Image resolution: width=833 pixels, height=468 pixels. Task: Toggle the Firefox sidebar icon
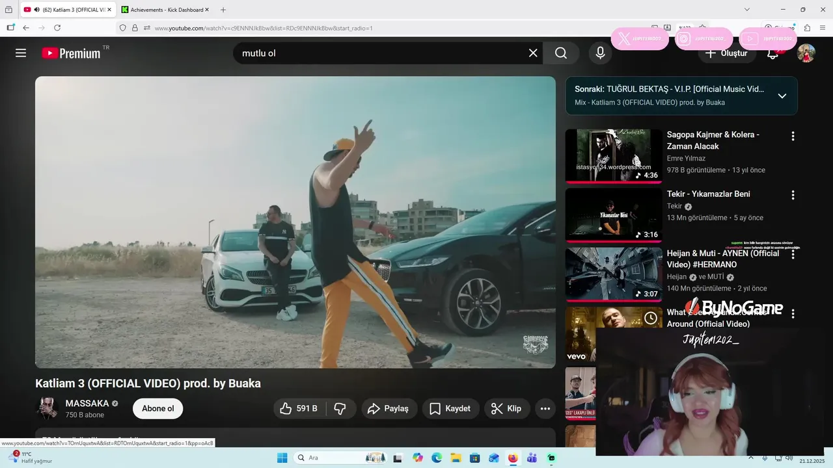point(10,28)
